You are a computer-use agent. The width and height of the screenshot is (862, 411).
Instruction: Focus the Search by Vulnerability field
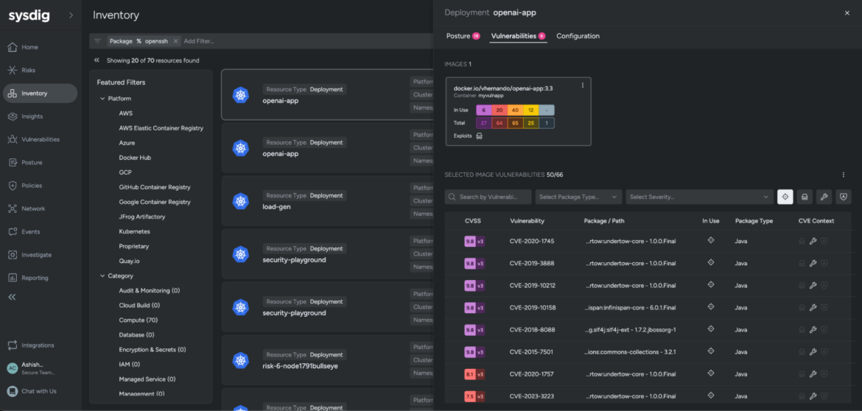click(488, 197)
